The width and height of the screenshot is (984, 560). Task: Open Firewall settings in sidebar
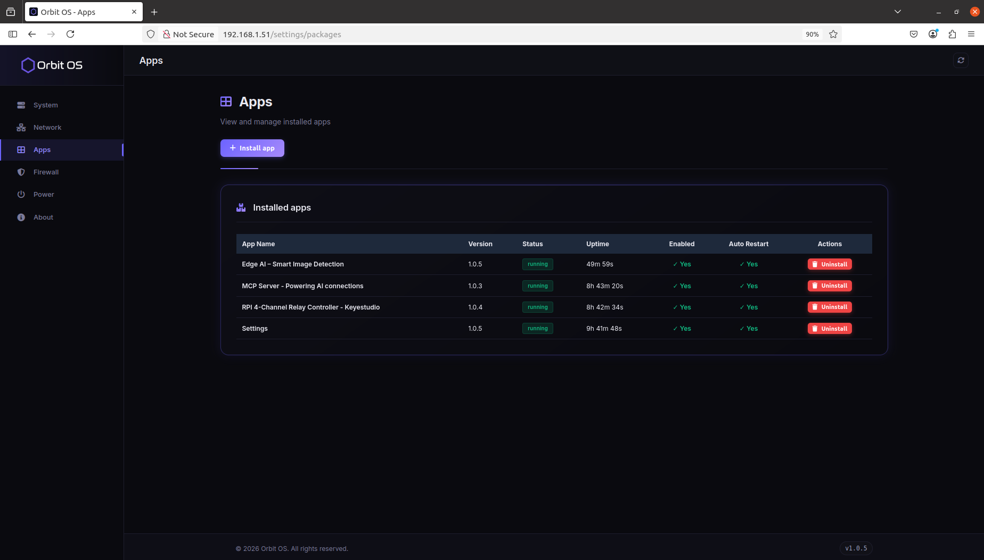46,172
